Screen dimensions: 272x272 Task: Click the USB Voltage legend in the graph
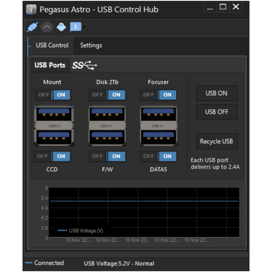(81, 231)
